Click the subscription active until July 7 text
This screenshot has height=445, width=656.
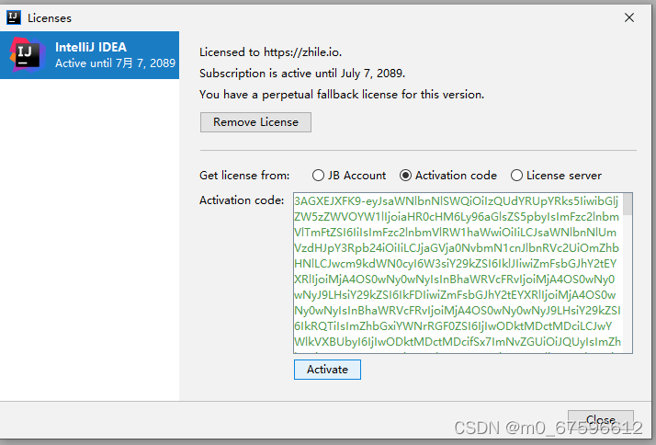tap(302, 74)
